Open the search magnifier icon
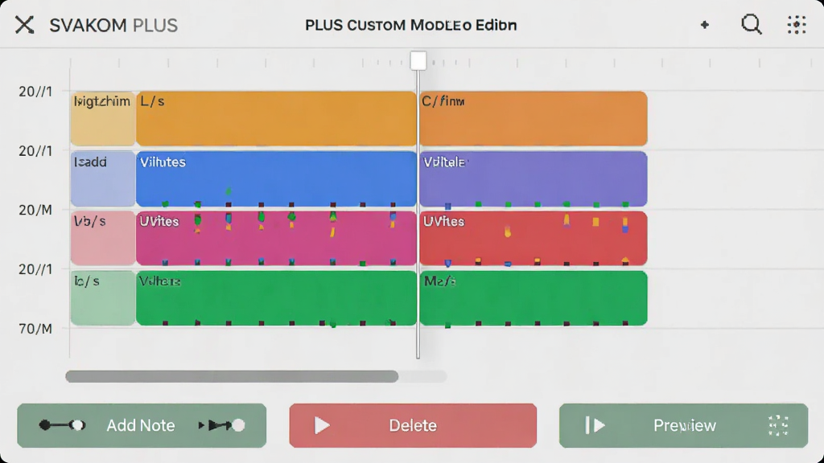Image resolution: width=824 pixels, height=463 pixels. [752, 25]
